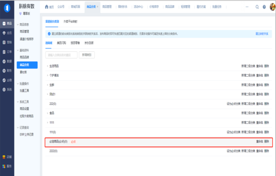Collapse the 商品信息 menu group

click(x=18, y=25)
